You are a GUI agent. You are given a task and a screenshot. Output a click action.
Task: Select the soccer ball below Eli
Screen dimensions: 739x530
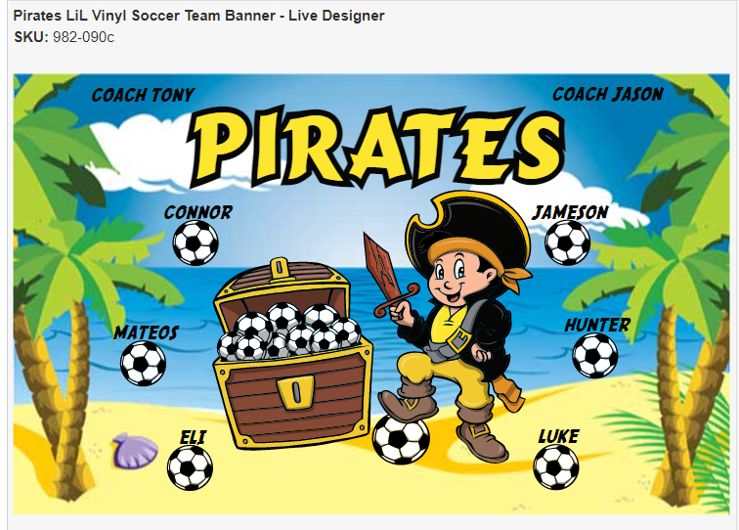pyautogui.click(x=190, y=467)
